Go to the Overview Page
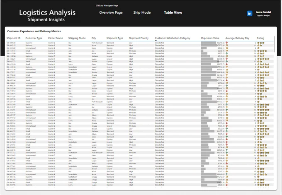This screenshot has width=282, height=195. click(x=111, y=12)
